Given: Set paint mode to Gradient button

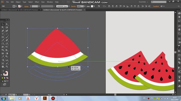Looking at the screenshot, I should [5, 78].
